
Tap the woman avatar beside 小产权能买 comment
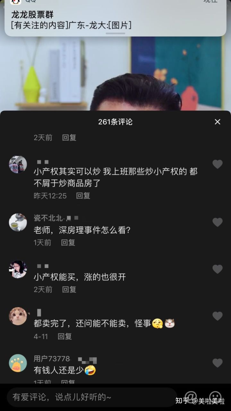click(x=18, y=269)
